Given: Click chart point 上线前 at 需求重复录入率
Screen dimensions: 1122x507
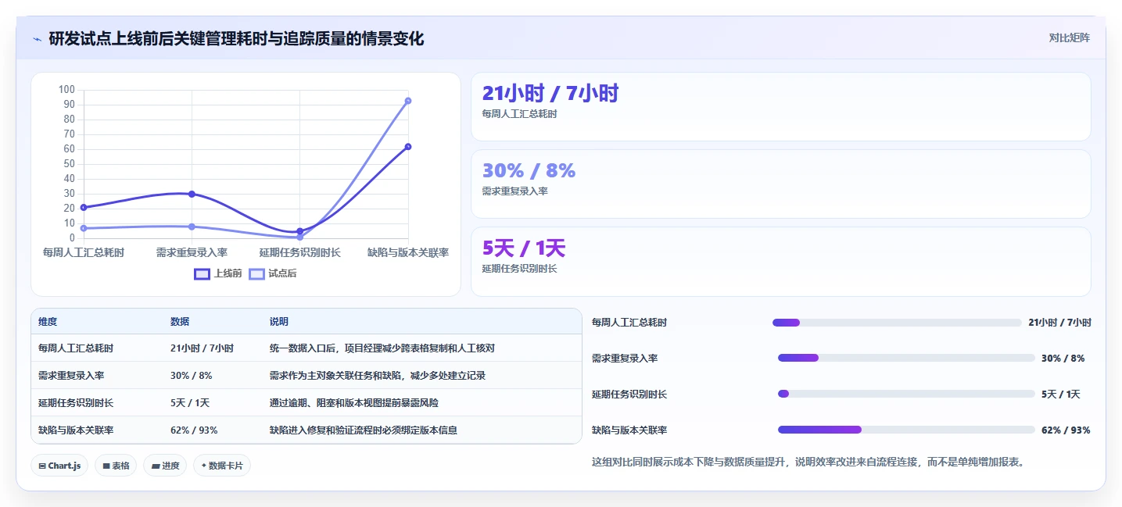Looking at the screenshot, I should [192, 194].
